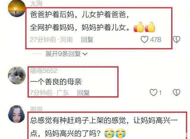Screen dimensions: 190x139
Task: Open 圆圆's profile avatar
Action: pos(17,114)
